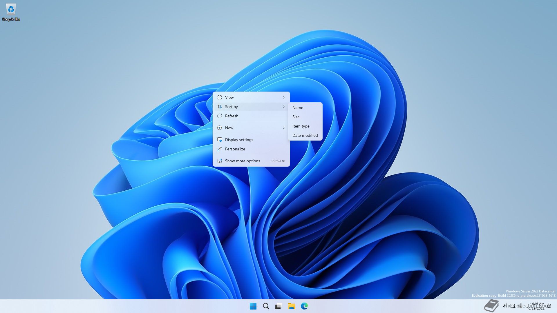
Task: Open taskbar Search
Action: (x=266, y=306)
